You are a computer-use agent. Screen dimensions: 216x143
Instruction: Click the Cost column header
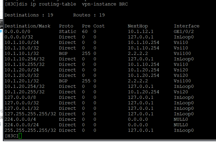[99, 26]
